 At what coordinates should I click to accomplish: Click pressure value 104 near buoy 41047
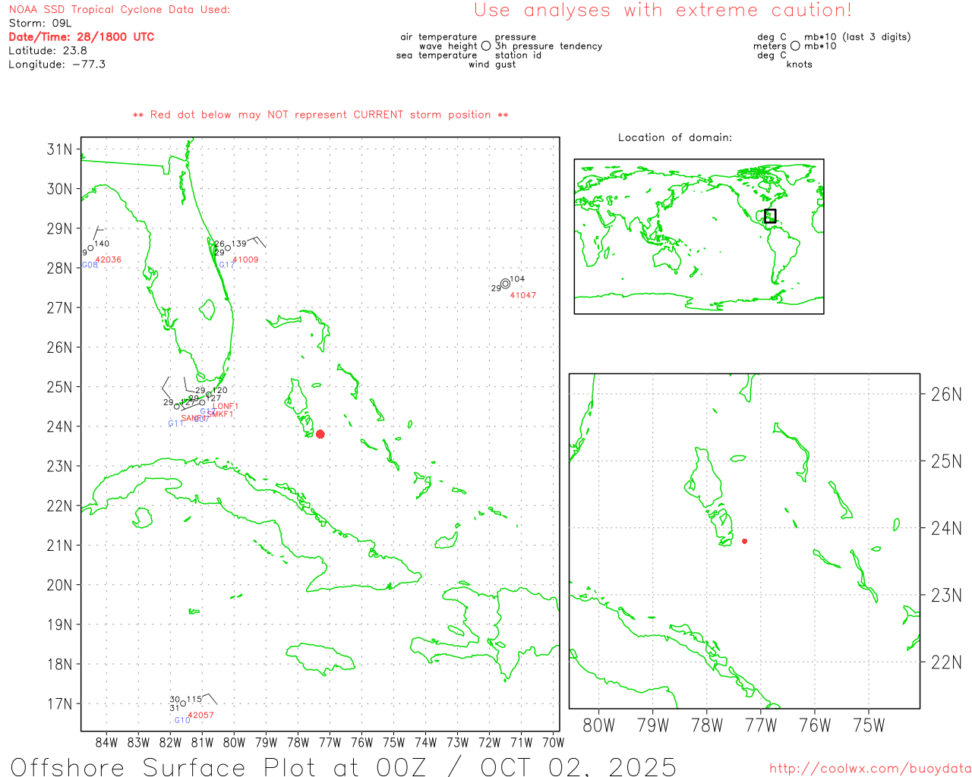tap(517, 279)
